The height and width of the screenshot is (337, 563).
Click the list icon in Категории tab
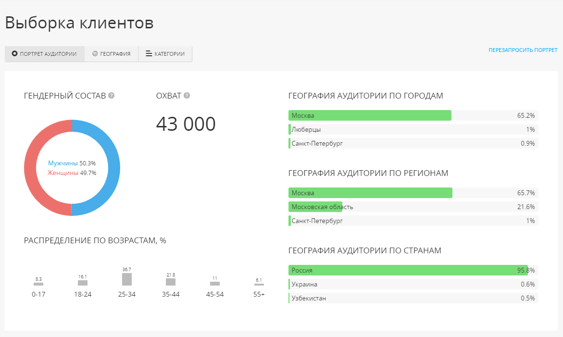149,53
